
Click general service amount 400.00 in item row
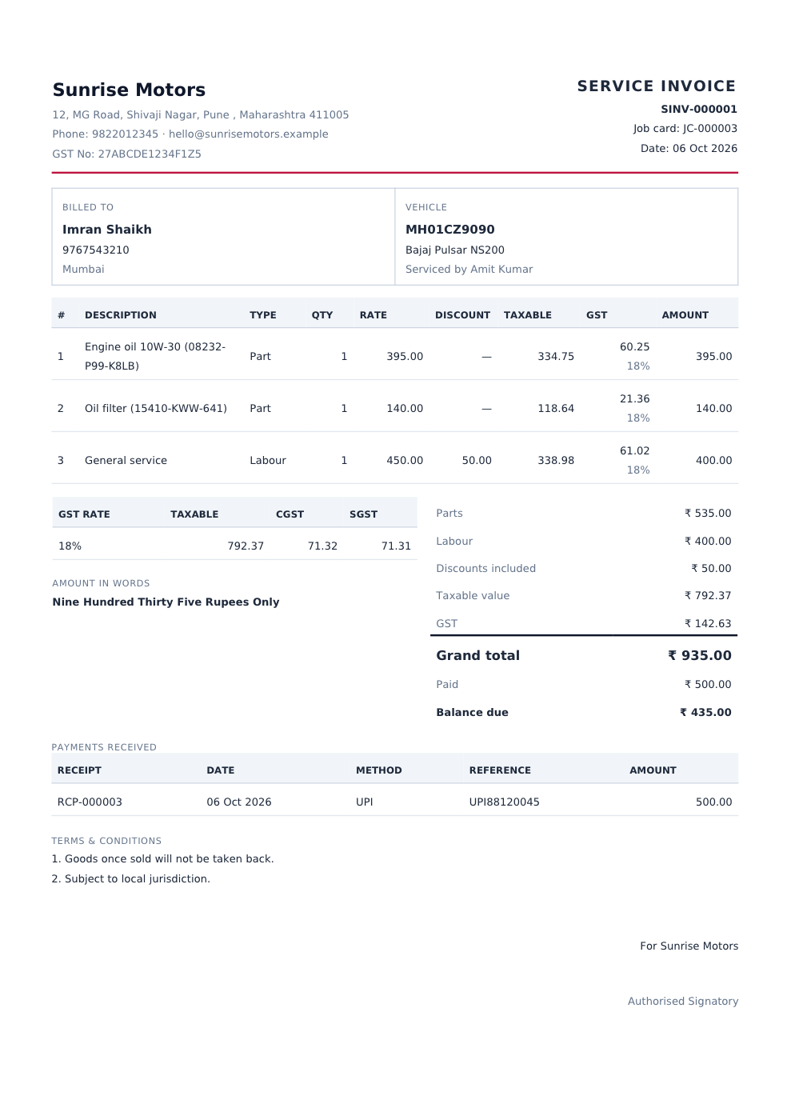(714, 460)
